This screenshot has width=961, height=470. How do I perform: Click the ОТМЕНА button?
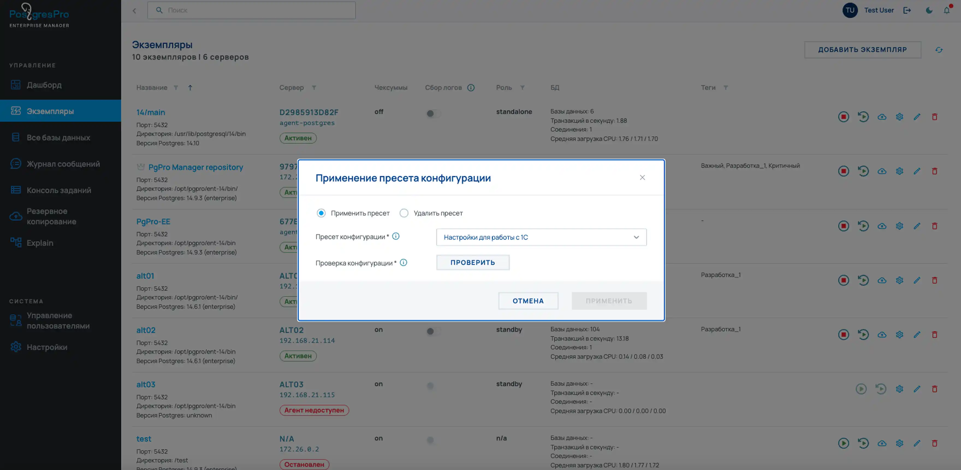[528, 301]
